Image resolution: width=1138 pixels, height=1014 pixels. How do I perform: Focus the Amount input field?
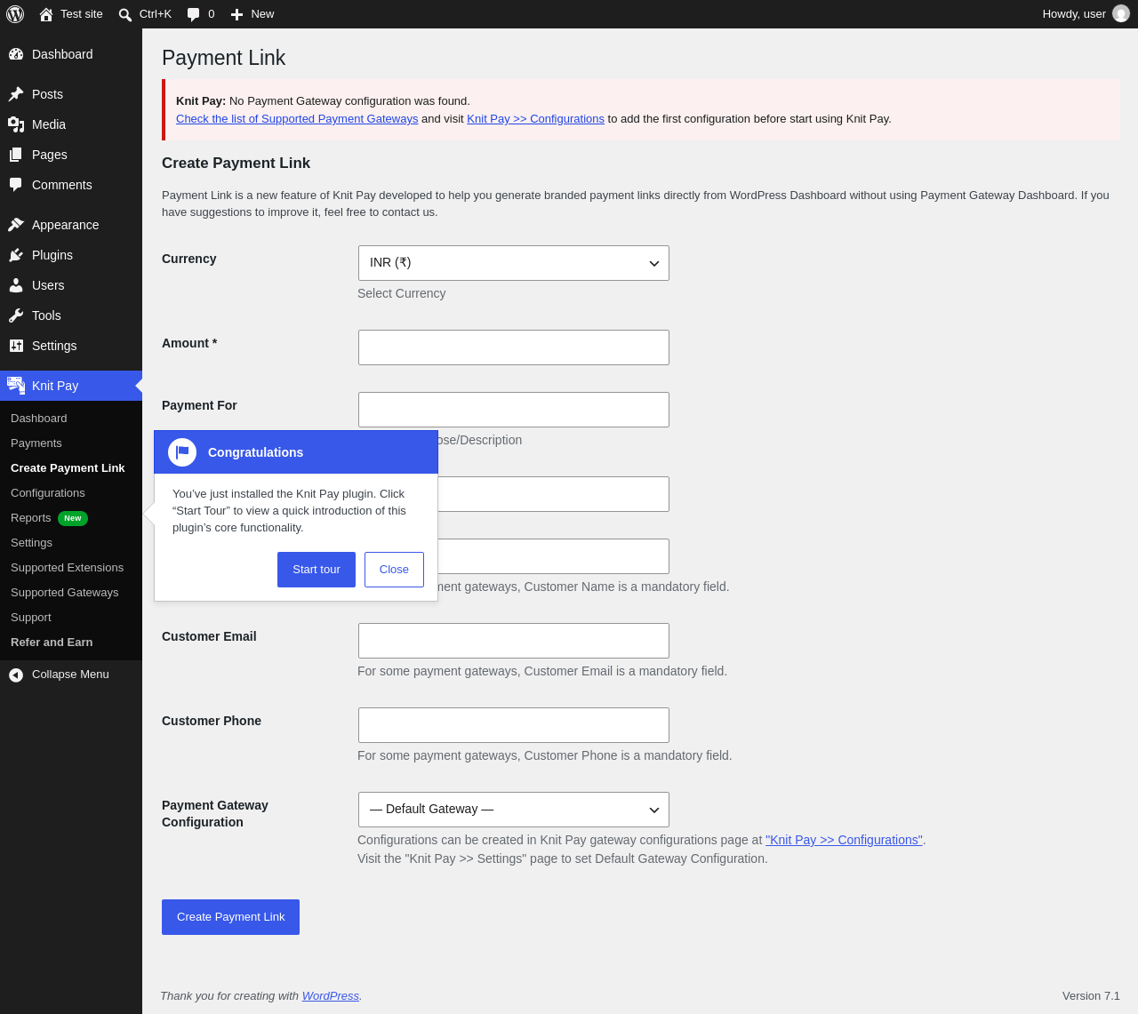click(514, 347)
